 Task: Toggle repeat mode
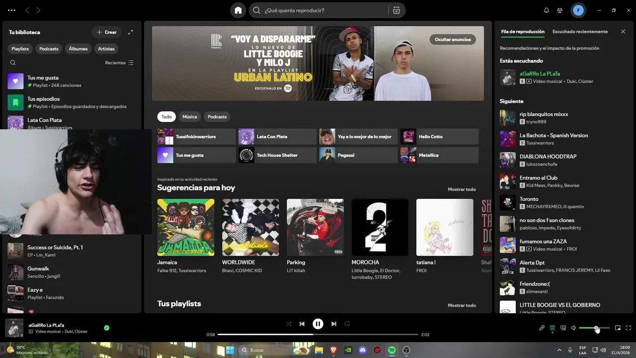pos(347,324)
